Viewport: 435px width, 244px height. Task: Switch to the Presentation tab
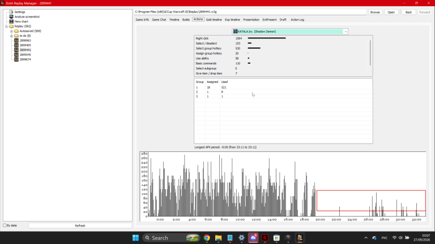pyautogui.click(x=251, y=20)
